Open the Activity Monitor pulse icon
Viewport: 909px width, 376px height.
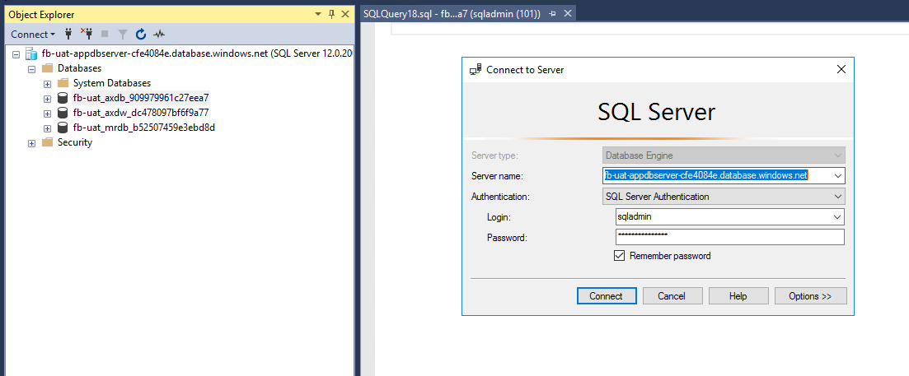pyautogui.click(x=159, y=34)
